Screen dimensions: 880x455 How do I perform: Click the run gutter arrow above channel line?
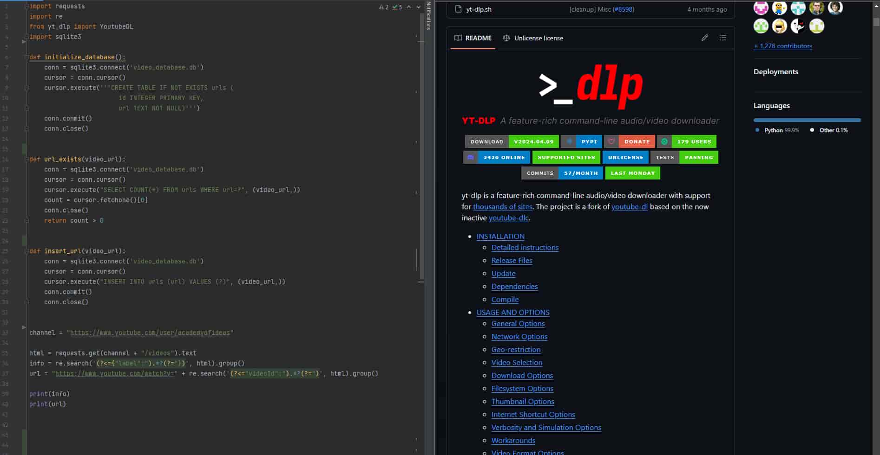(x=24, y=327)
